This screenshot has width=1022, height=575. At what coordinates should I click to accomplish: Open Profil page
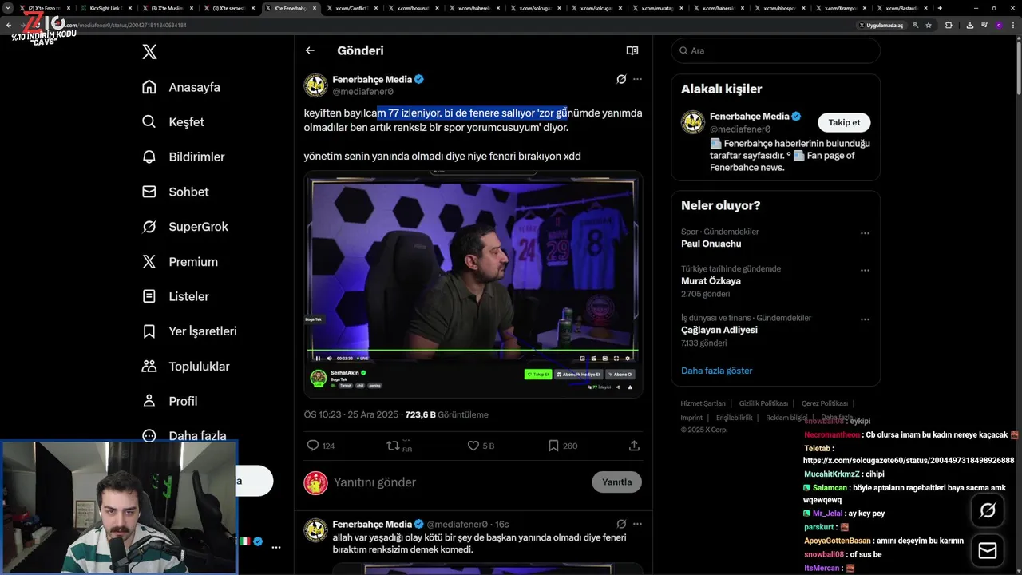(x=169, y=401)
